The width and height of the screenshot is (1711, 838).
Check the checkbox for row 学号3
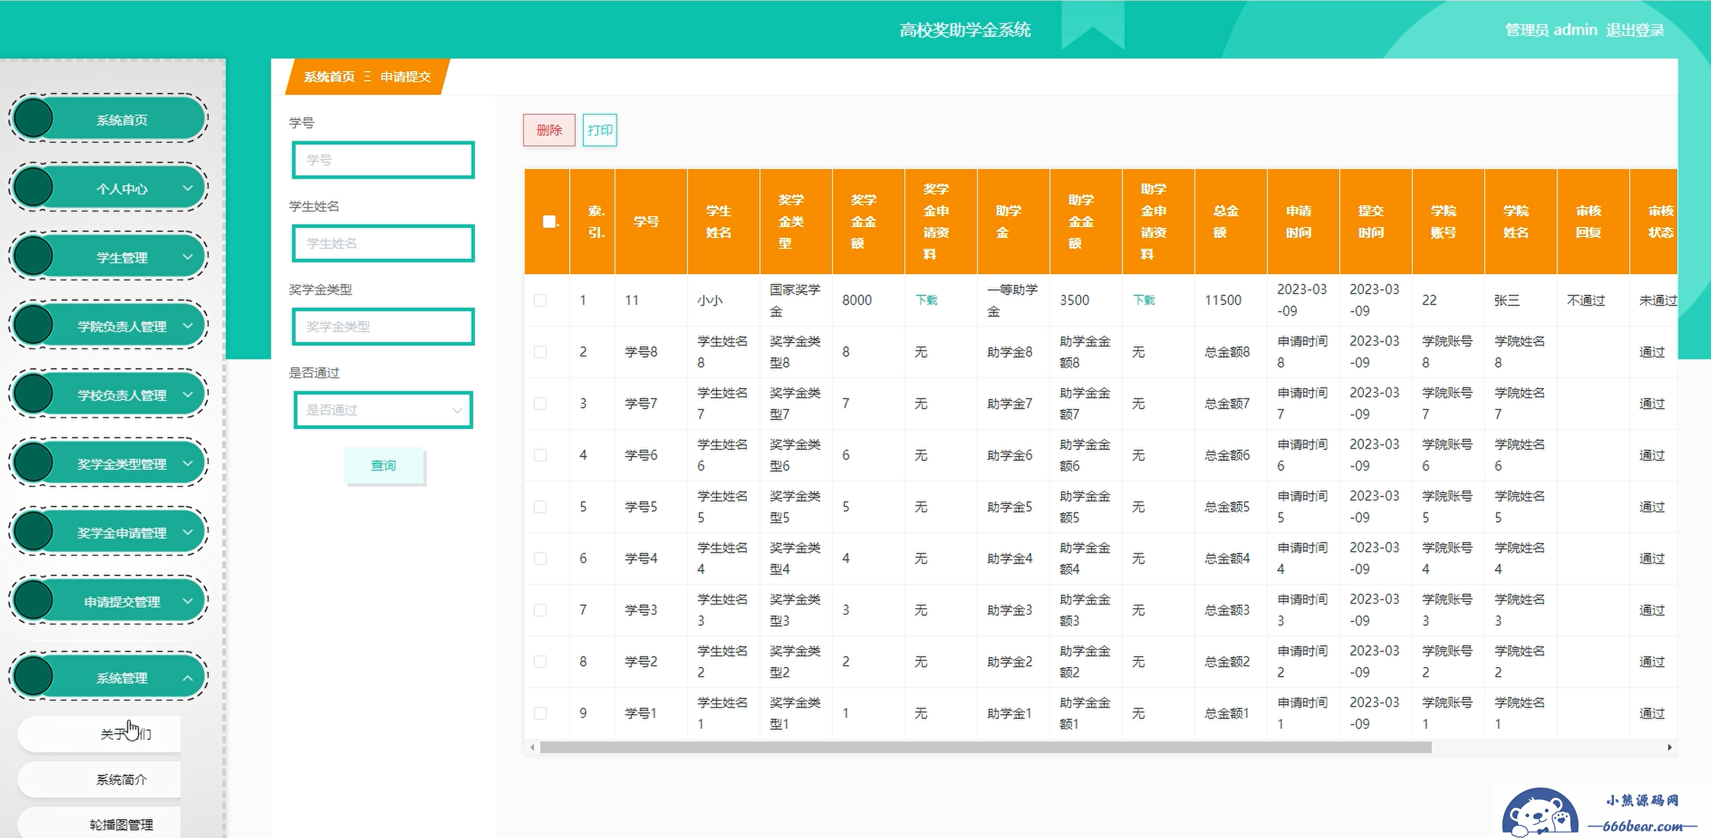(540, 609)
